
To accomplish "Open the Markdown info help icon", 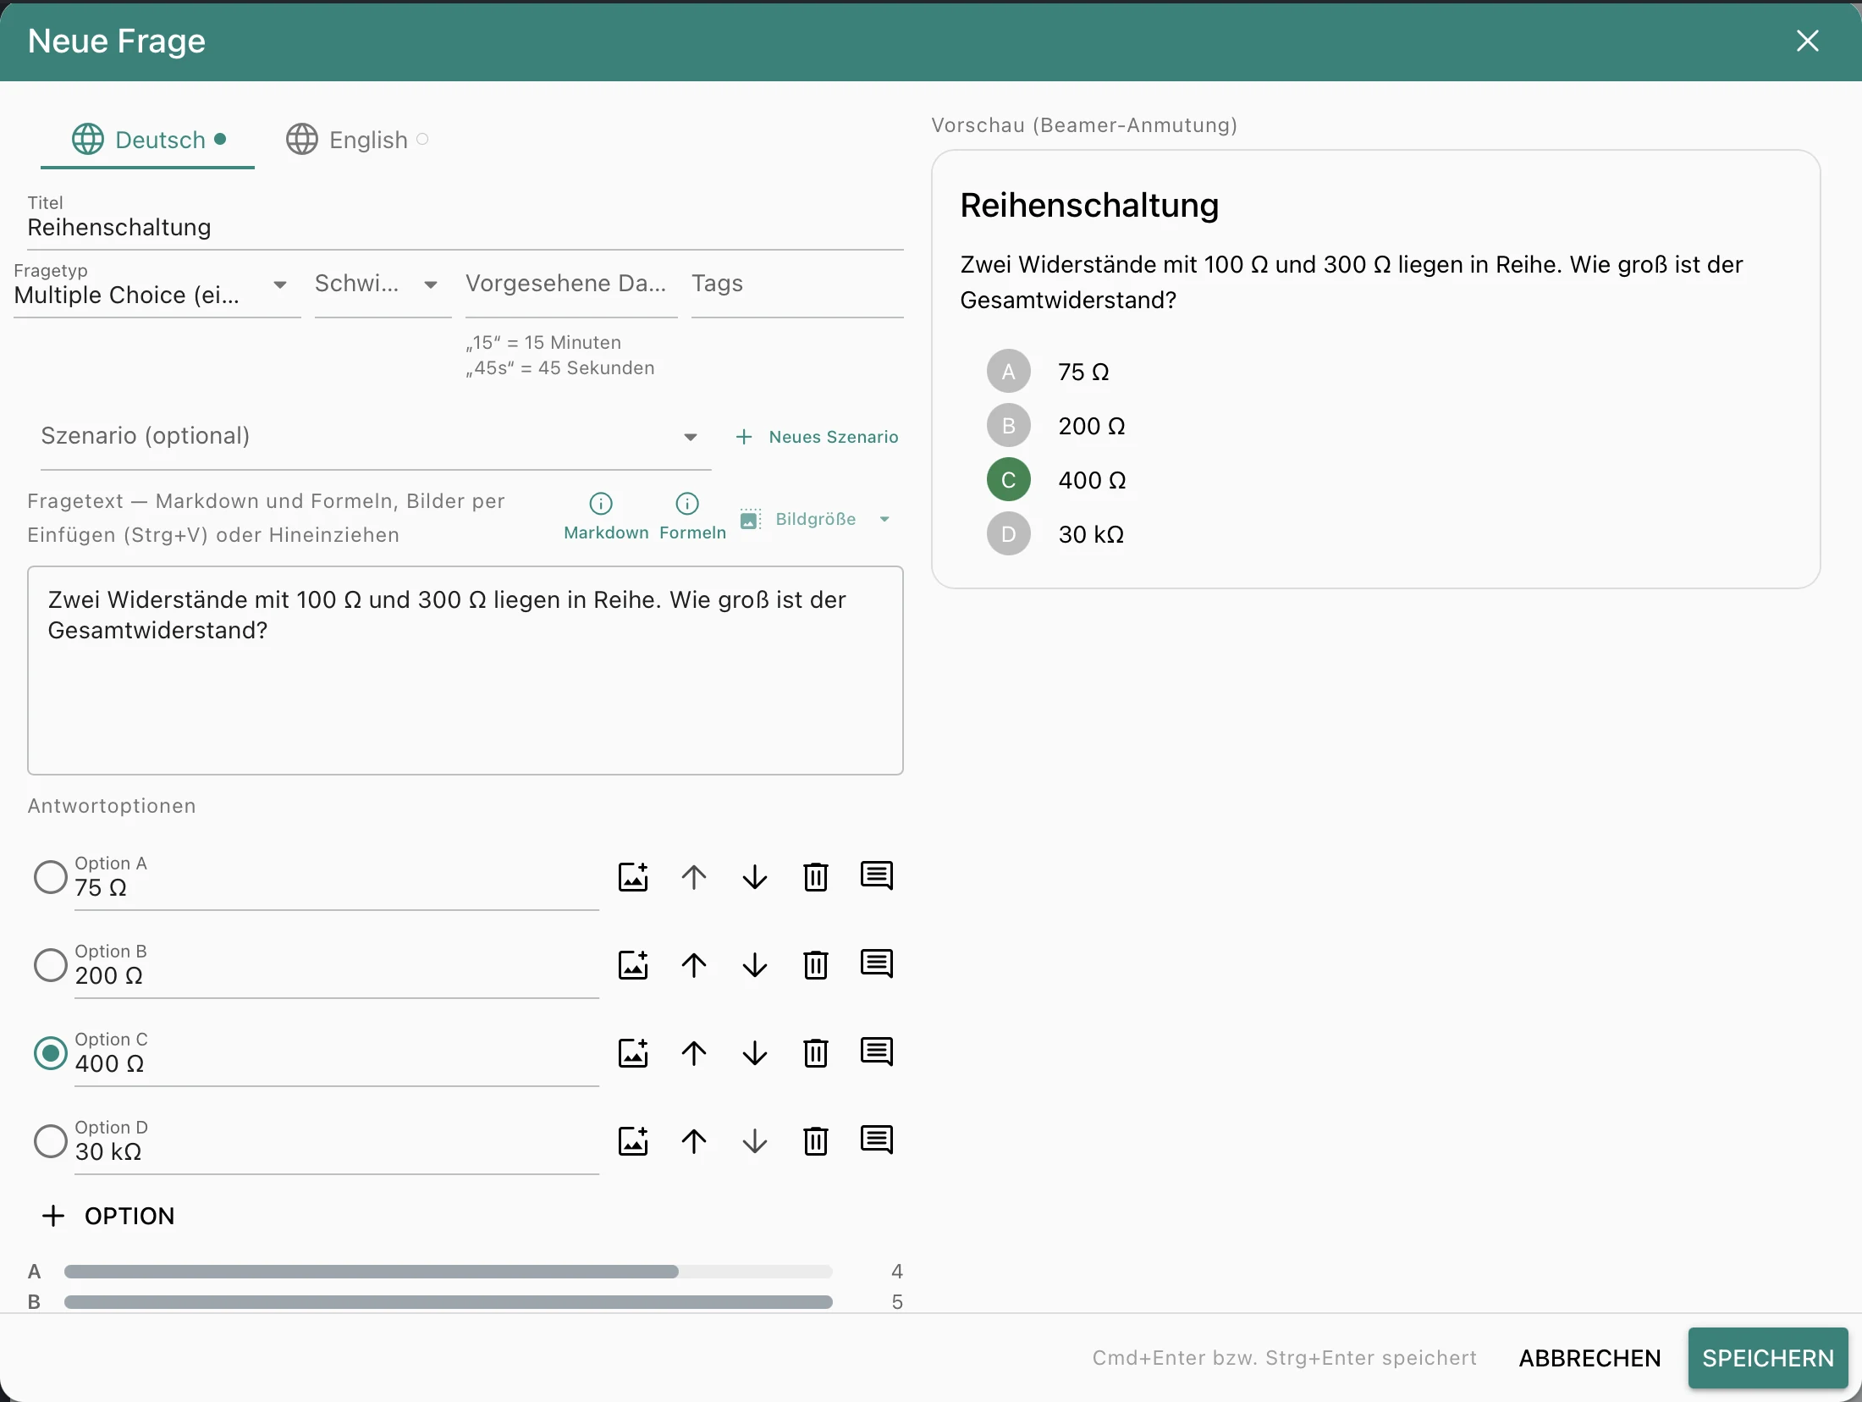I will pyautogui.click(x=601, y=504).
